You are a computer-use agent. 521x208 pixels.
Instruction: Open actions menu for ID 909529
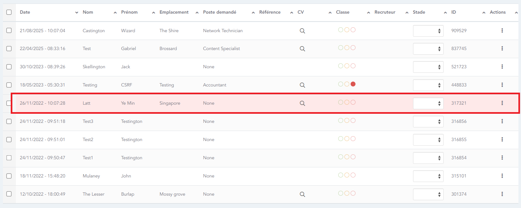[502, 31]
